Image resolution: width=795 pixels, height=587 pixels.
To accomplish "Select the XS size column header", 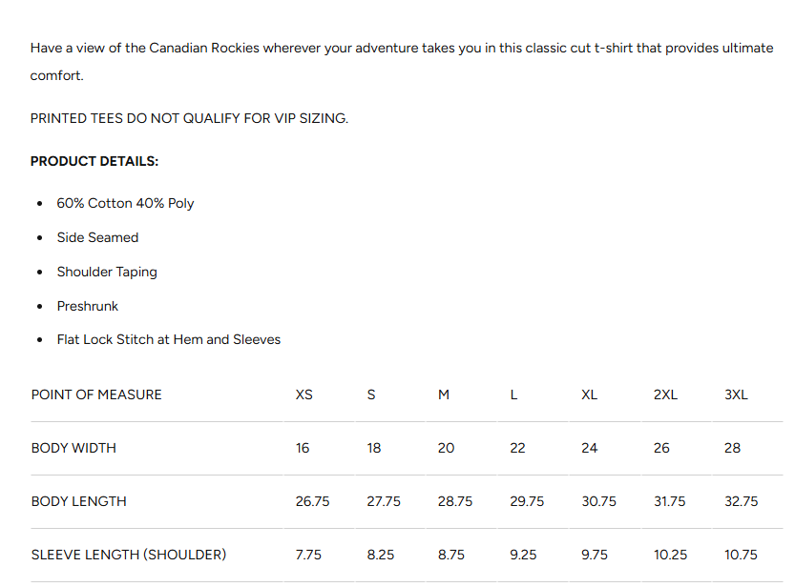I will pyautogui.click(x=304, y=395).
